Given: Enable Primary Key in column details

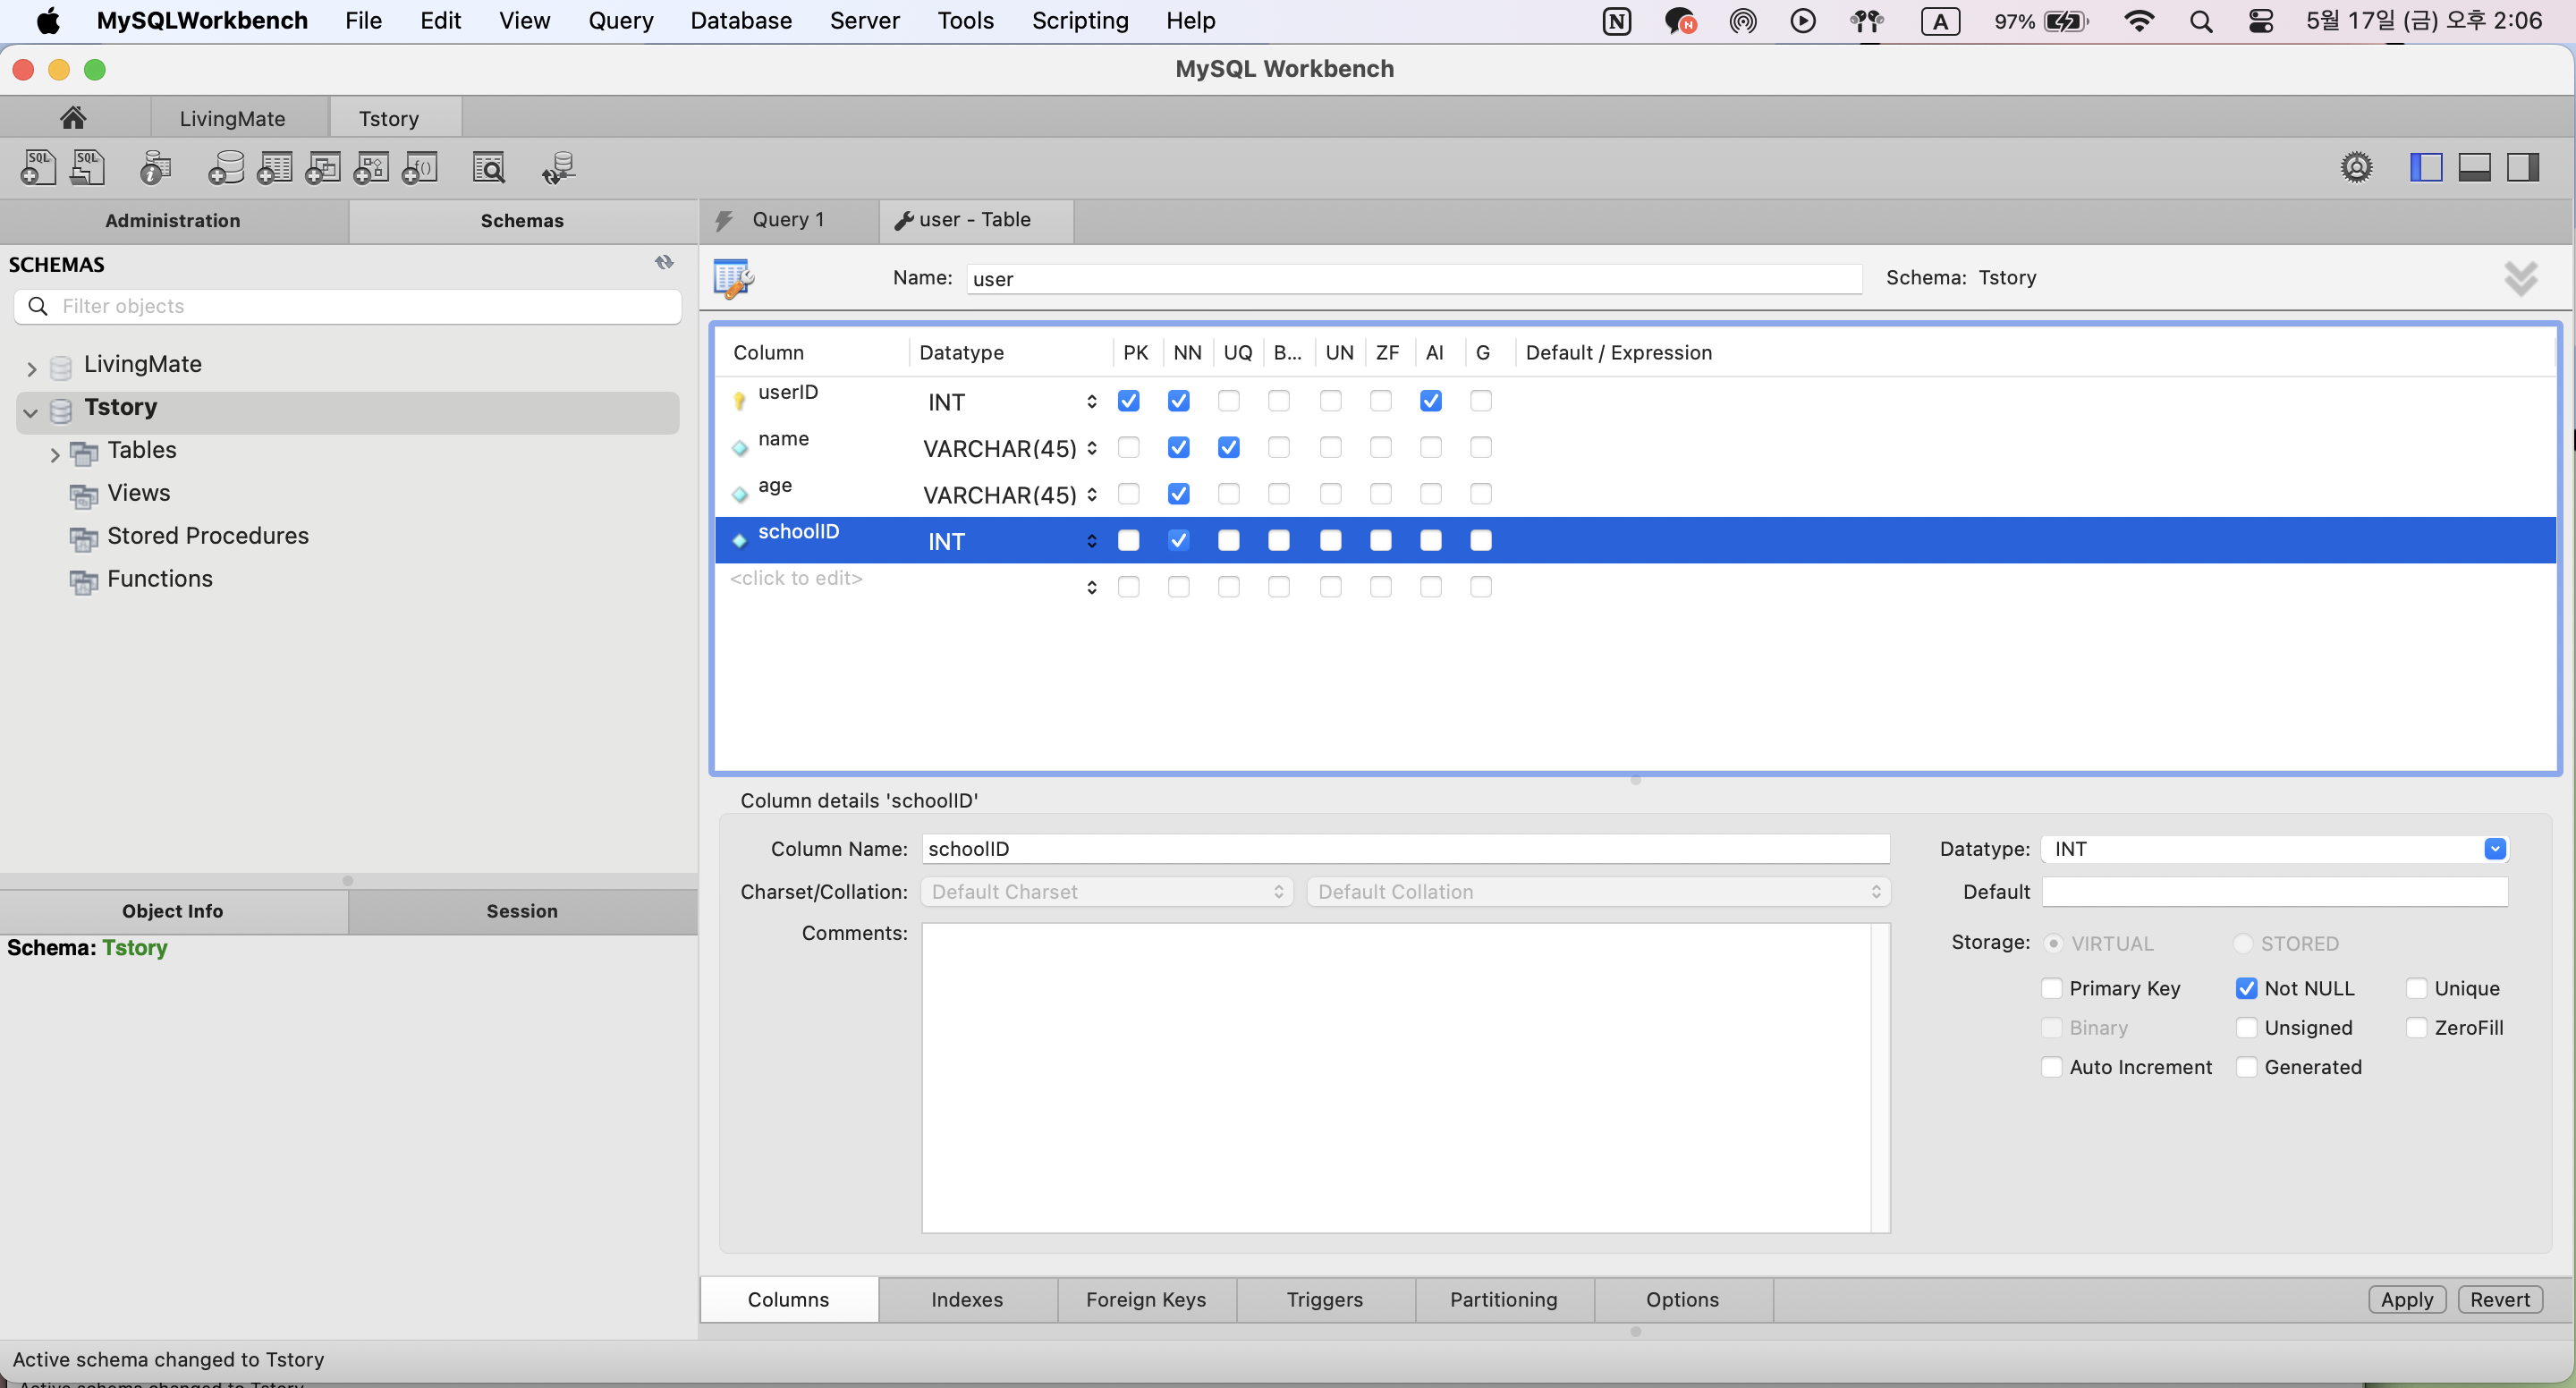Looking at the screenshot, I should tap(2051, 988).
